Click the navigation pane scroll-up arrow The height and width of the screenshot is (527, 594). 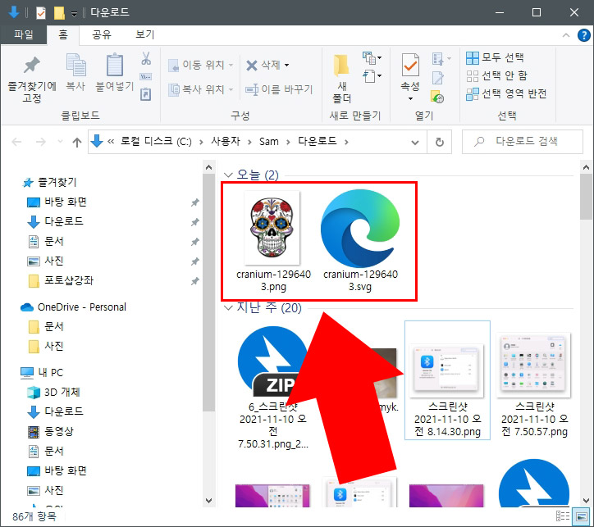click(x=208, y=167)
